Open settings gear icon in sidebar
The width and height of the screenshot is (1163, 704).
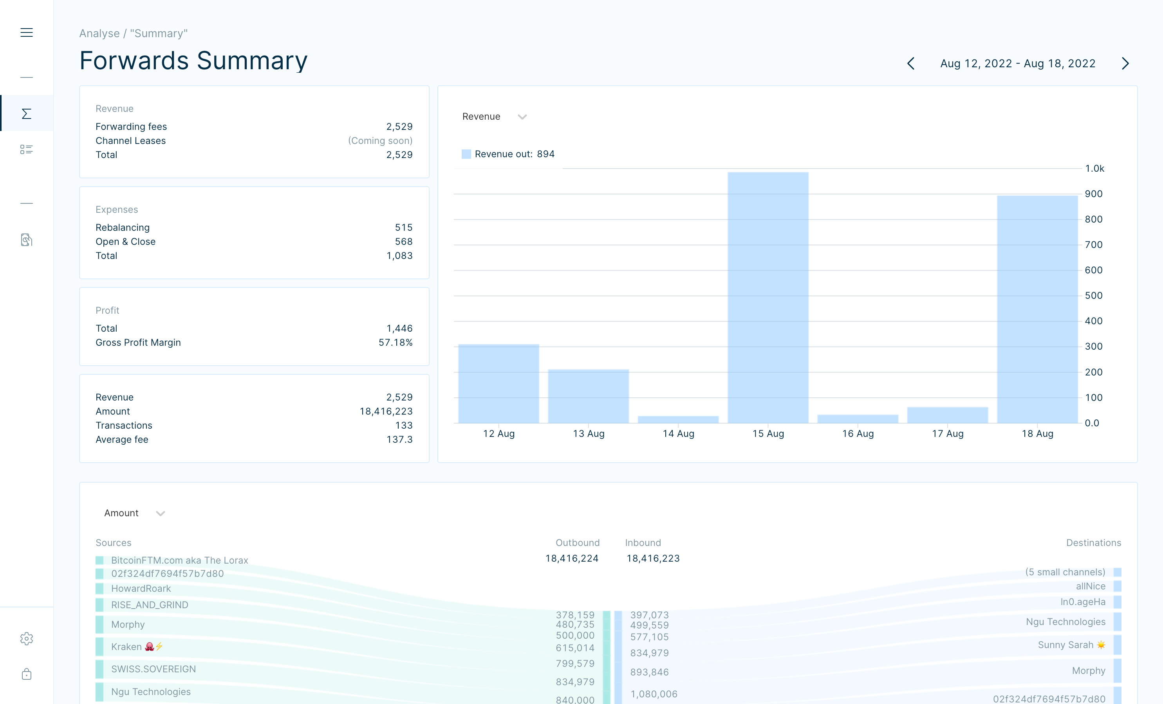pyautogui.click(x=27, y=638)
